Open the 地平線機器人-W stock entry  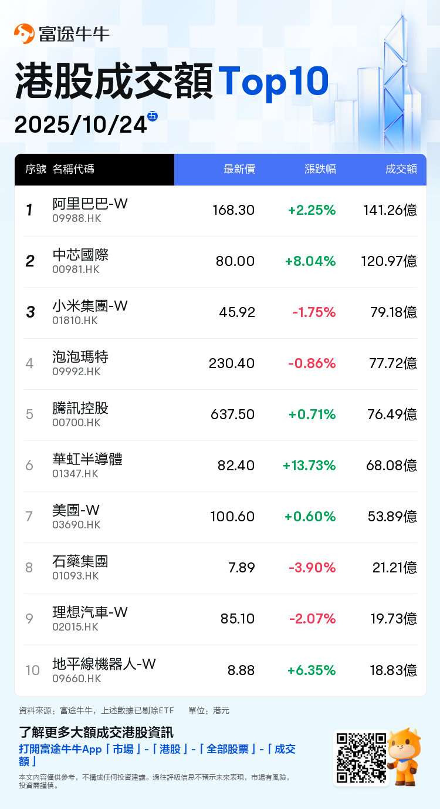104,663
